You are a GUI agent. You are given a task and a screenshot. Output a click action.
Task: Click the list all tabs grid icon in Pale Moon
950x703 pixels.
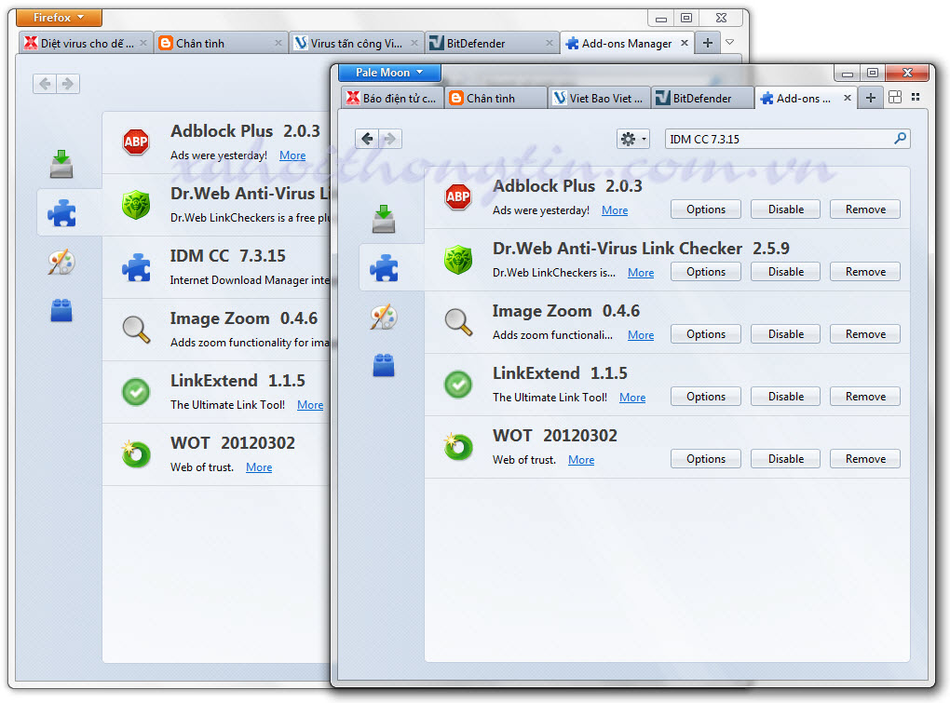click(916, 97)
